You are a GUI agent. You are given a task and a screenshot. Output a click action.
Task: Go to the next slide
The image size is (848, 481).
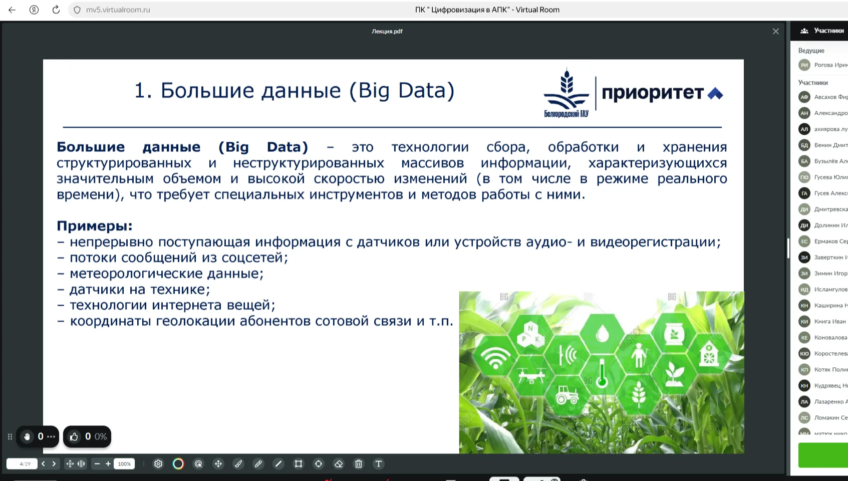tap(54, 464)
